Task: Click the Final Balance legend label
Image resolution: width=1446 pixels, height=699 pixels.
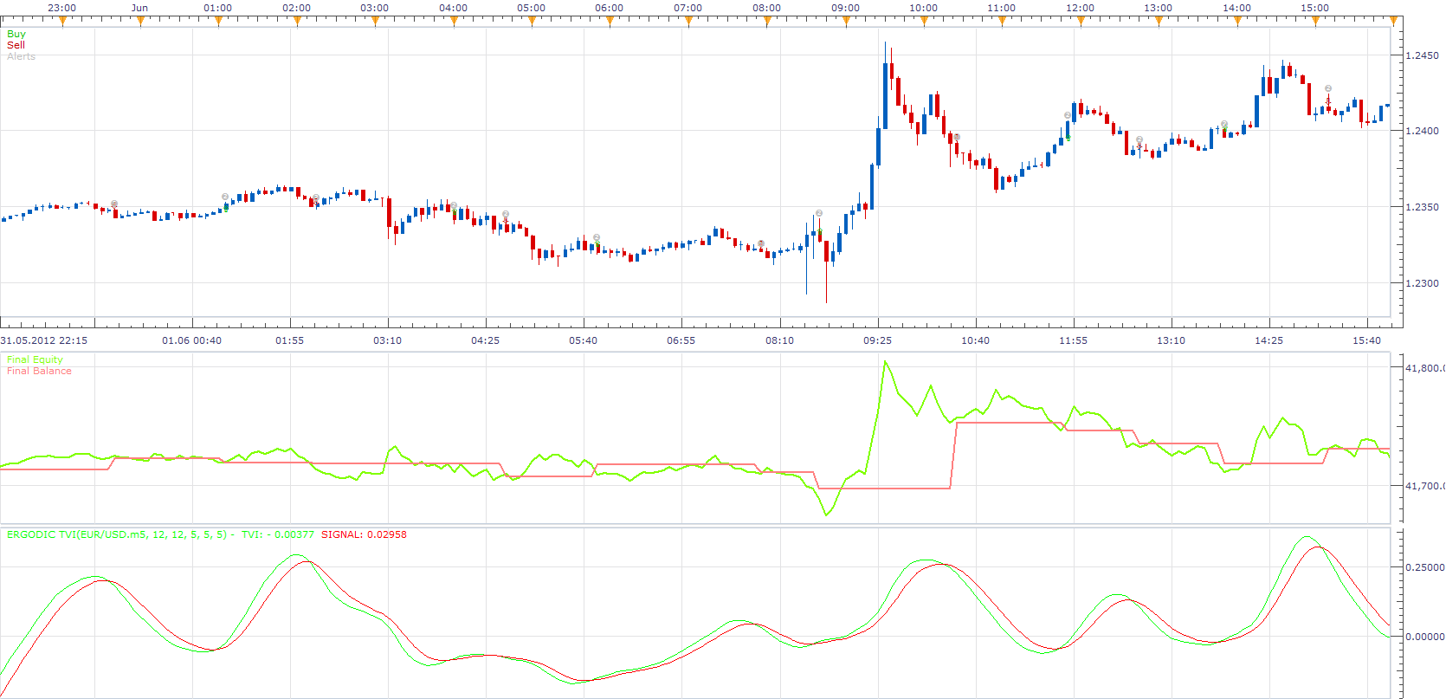Action: tap(39, 371)
